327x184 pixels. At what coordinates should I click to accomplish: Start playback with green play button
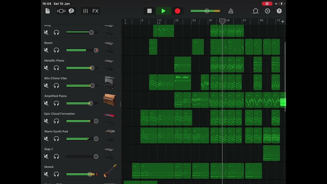coord(163,11)
